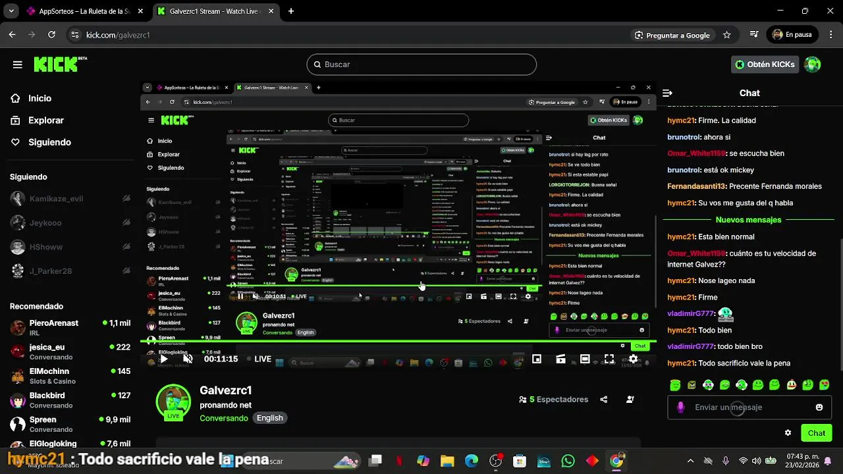Viewport: 843px width, 474px height.
Task: Switch to the AppSorteos browser tab
Action: click(x=86, y=11)
